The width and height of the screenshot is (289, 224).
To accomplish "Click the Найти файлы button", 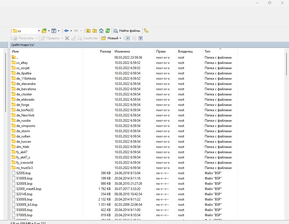I will click(x=127, y=31).
